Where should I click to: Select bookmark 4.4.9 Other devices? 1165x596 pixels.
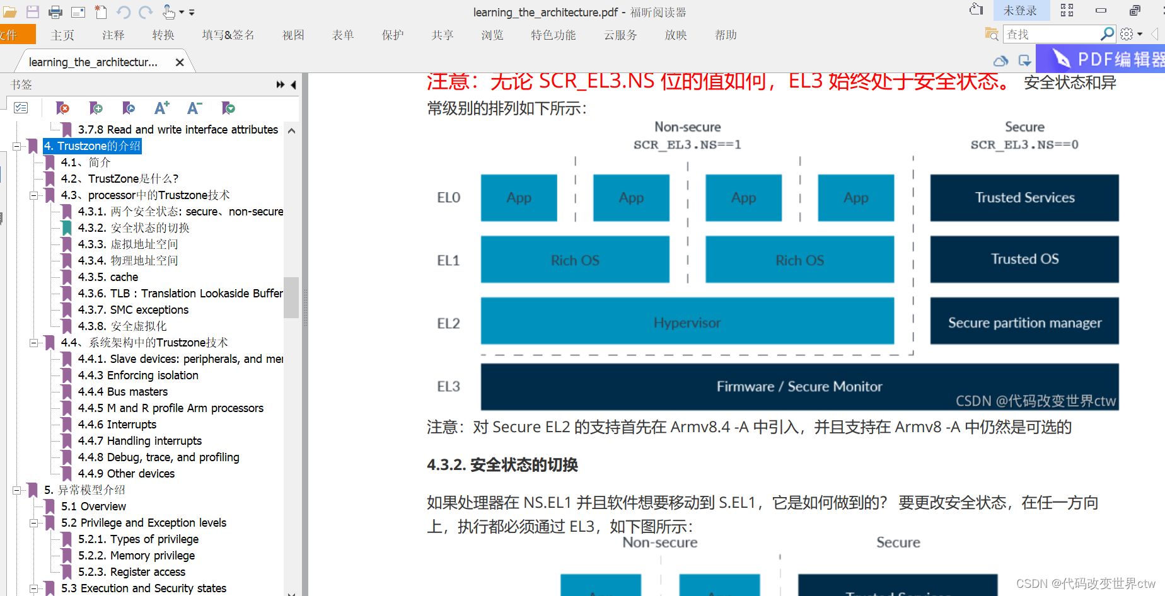tap(126, 474)
